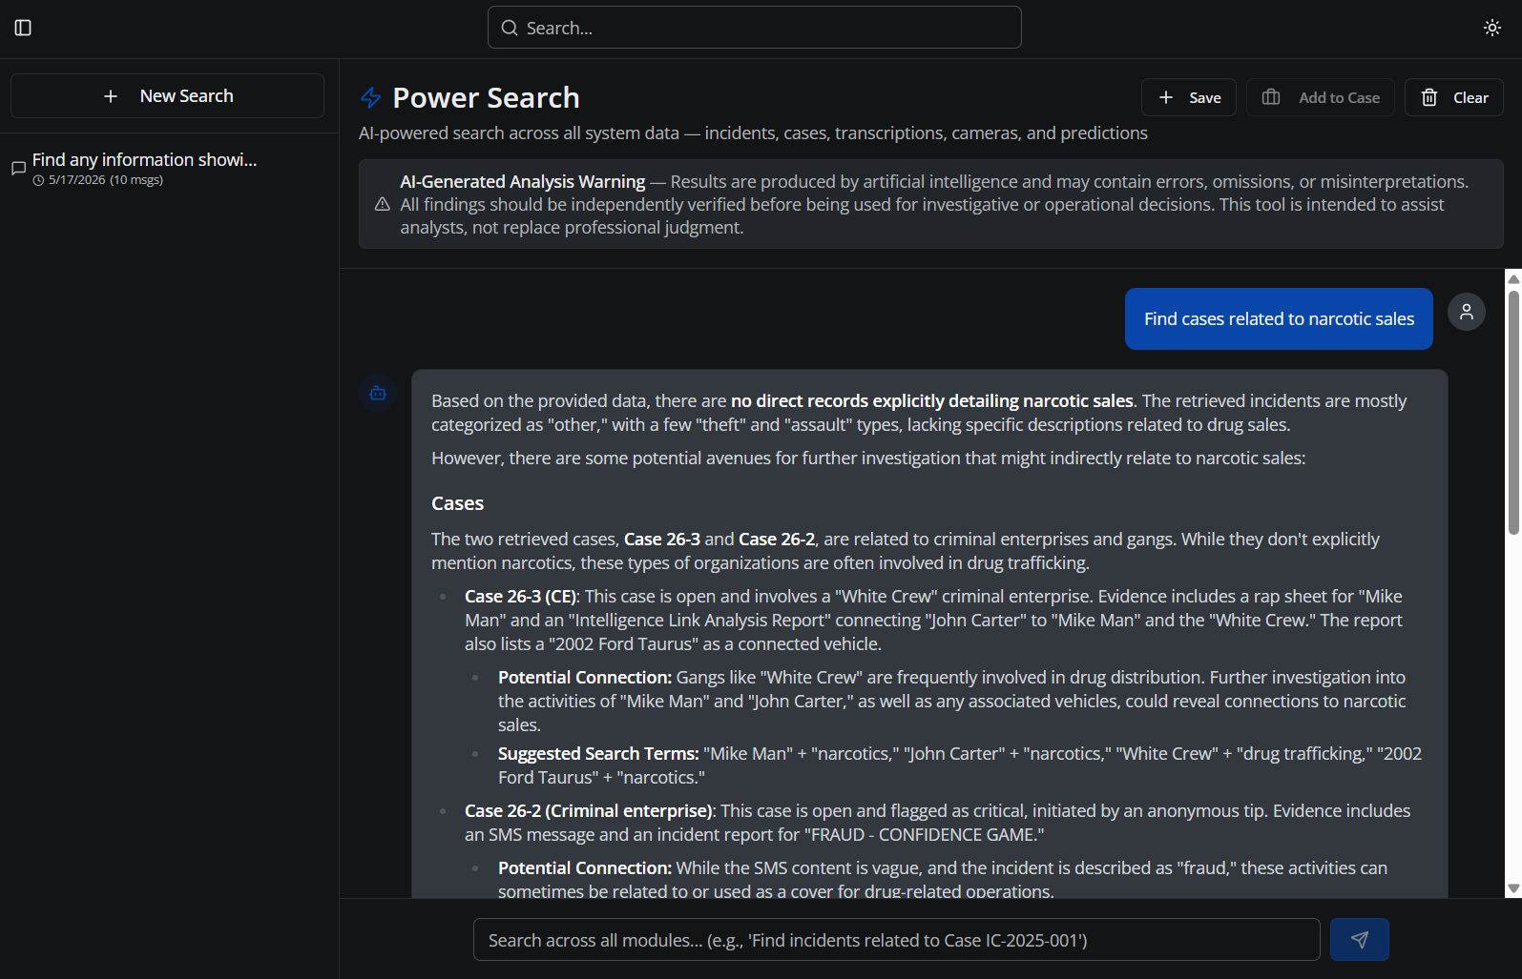
Task: Switch theme with the sun icon
Action: [x=1492, y=28]
